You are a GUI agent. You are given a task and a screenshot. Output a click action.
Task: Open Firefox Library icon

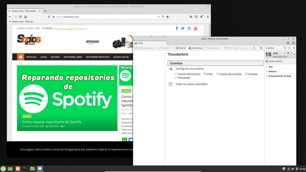191,17
